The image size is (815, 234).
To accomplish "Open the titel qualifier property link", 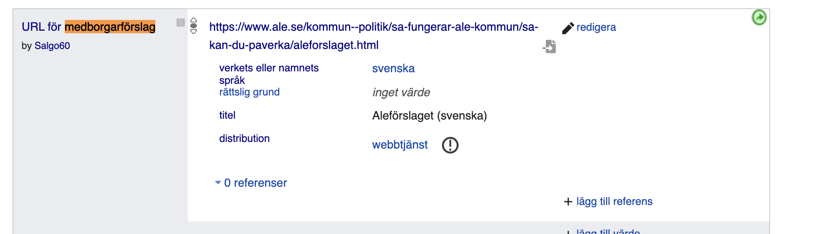I will click(x=227, y=115).
